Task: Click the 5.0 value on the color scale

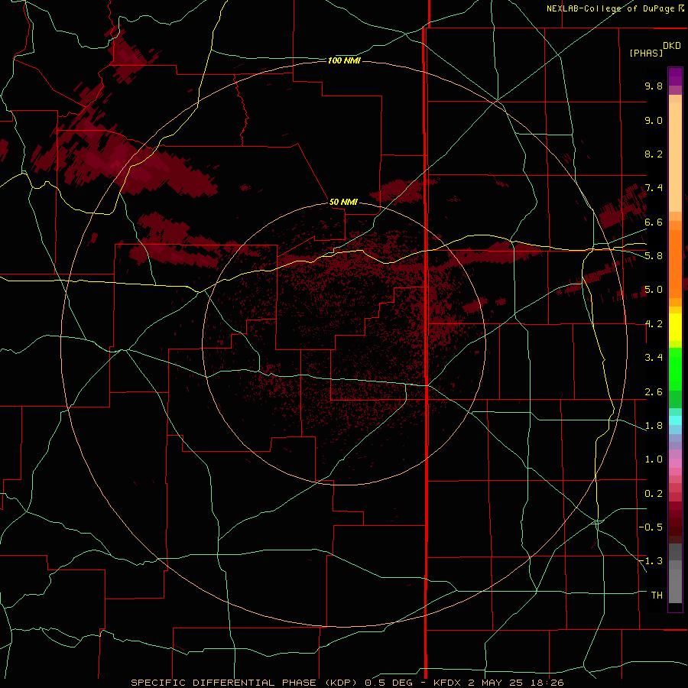Action: click(654, 290)
